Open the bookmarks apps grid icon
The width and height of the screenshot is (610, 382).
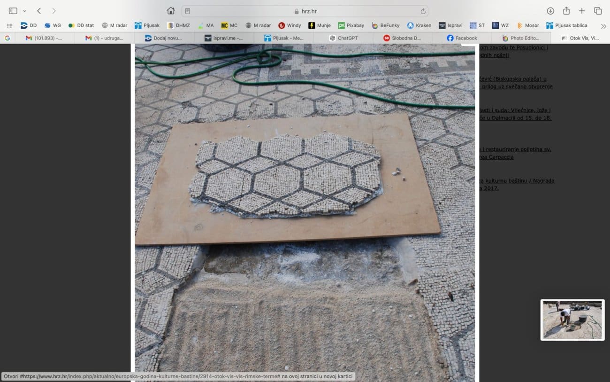click(9, 25)
